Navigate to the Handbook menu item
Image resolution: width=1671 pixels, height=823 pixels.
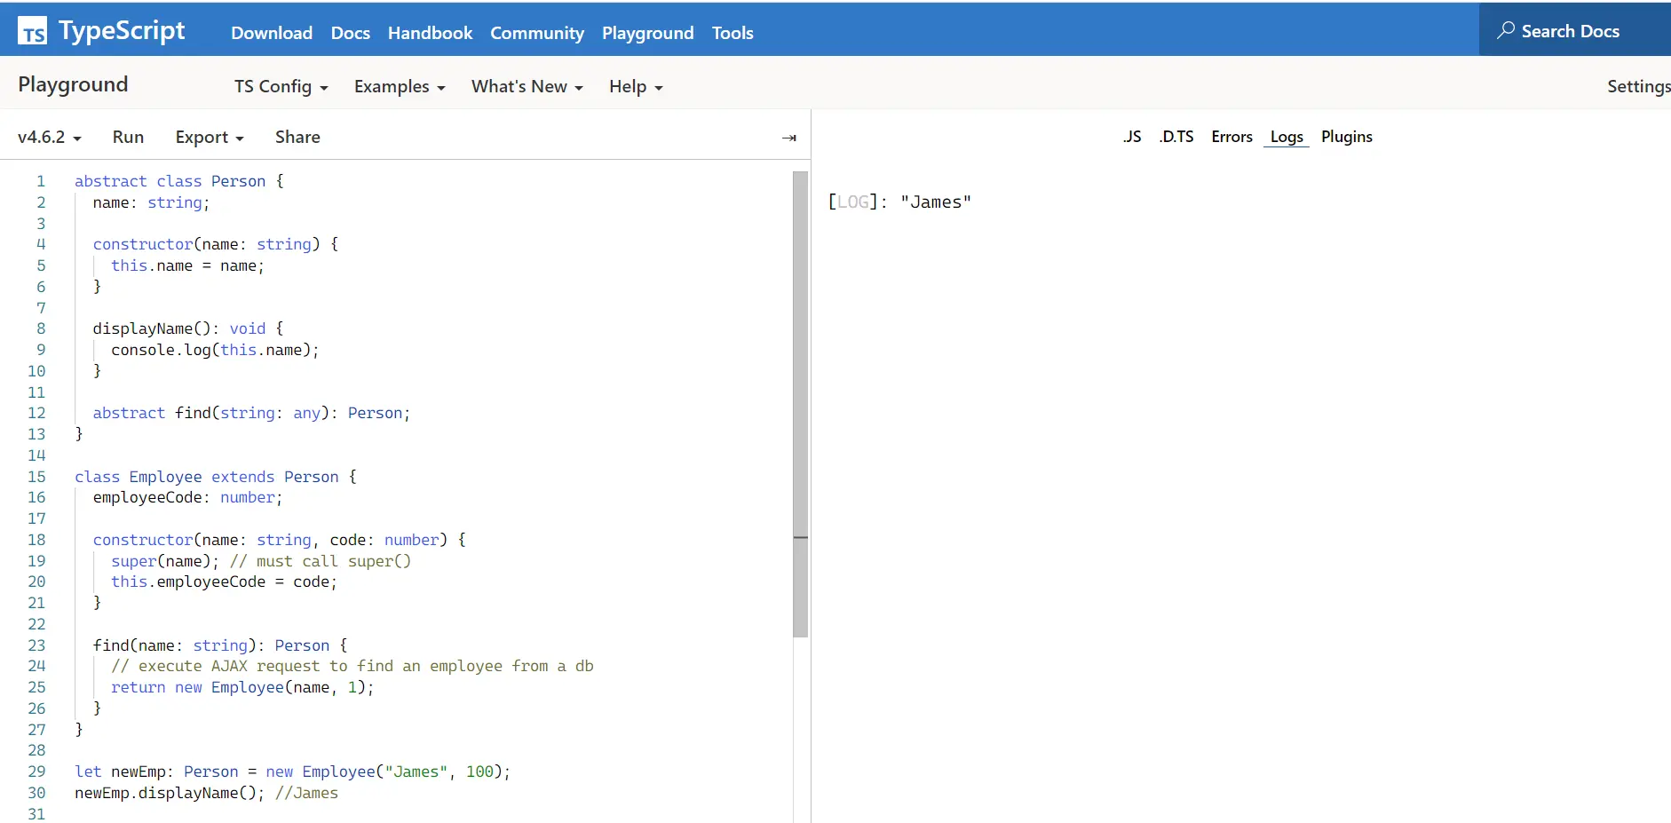[x=430, y=33]
